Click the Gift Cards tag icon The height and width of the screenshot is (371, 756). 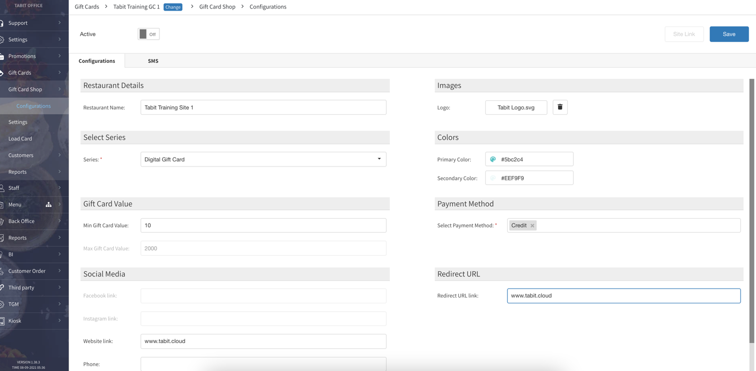[x=2, y=73]
